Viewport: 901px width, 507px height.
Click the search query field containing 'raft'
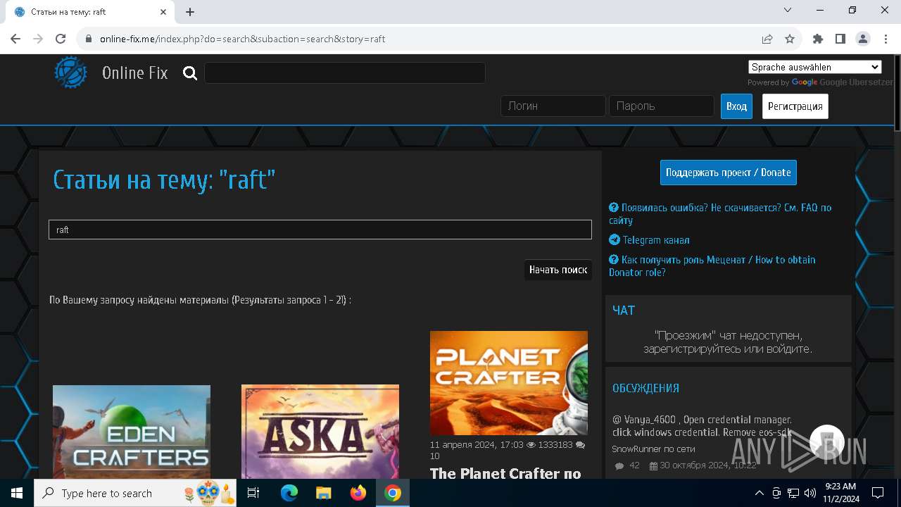tap(320, 230)
